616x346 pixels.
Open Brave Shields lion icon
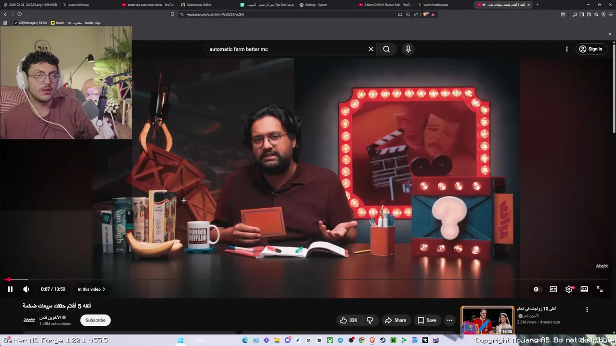pyautogui.click(x=425, y=14)
